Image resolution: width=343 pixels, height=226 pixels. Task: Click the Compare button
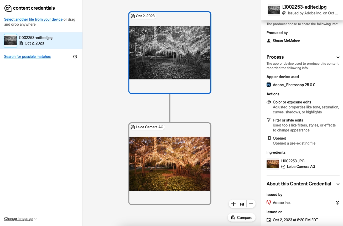(x=241, y=217)
